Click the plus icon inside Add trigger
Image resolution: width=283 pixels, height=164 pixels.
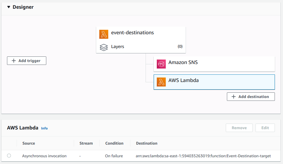point(13,60)
